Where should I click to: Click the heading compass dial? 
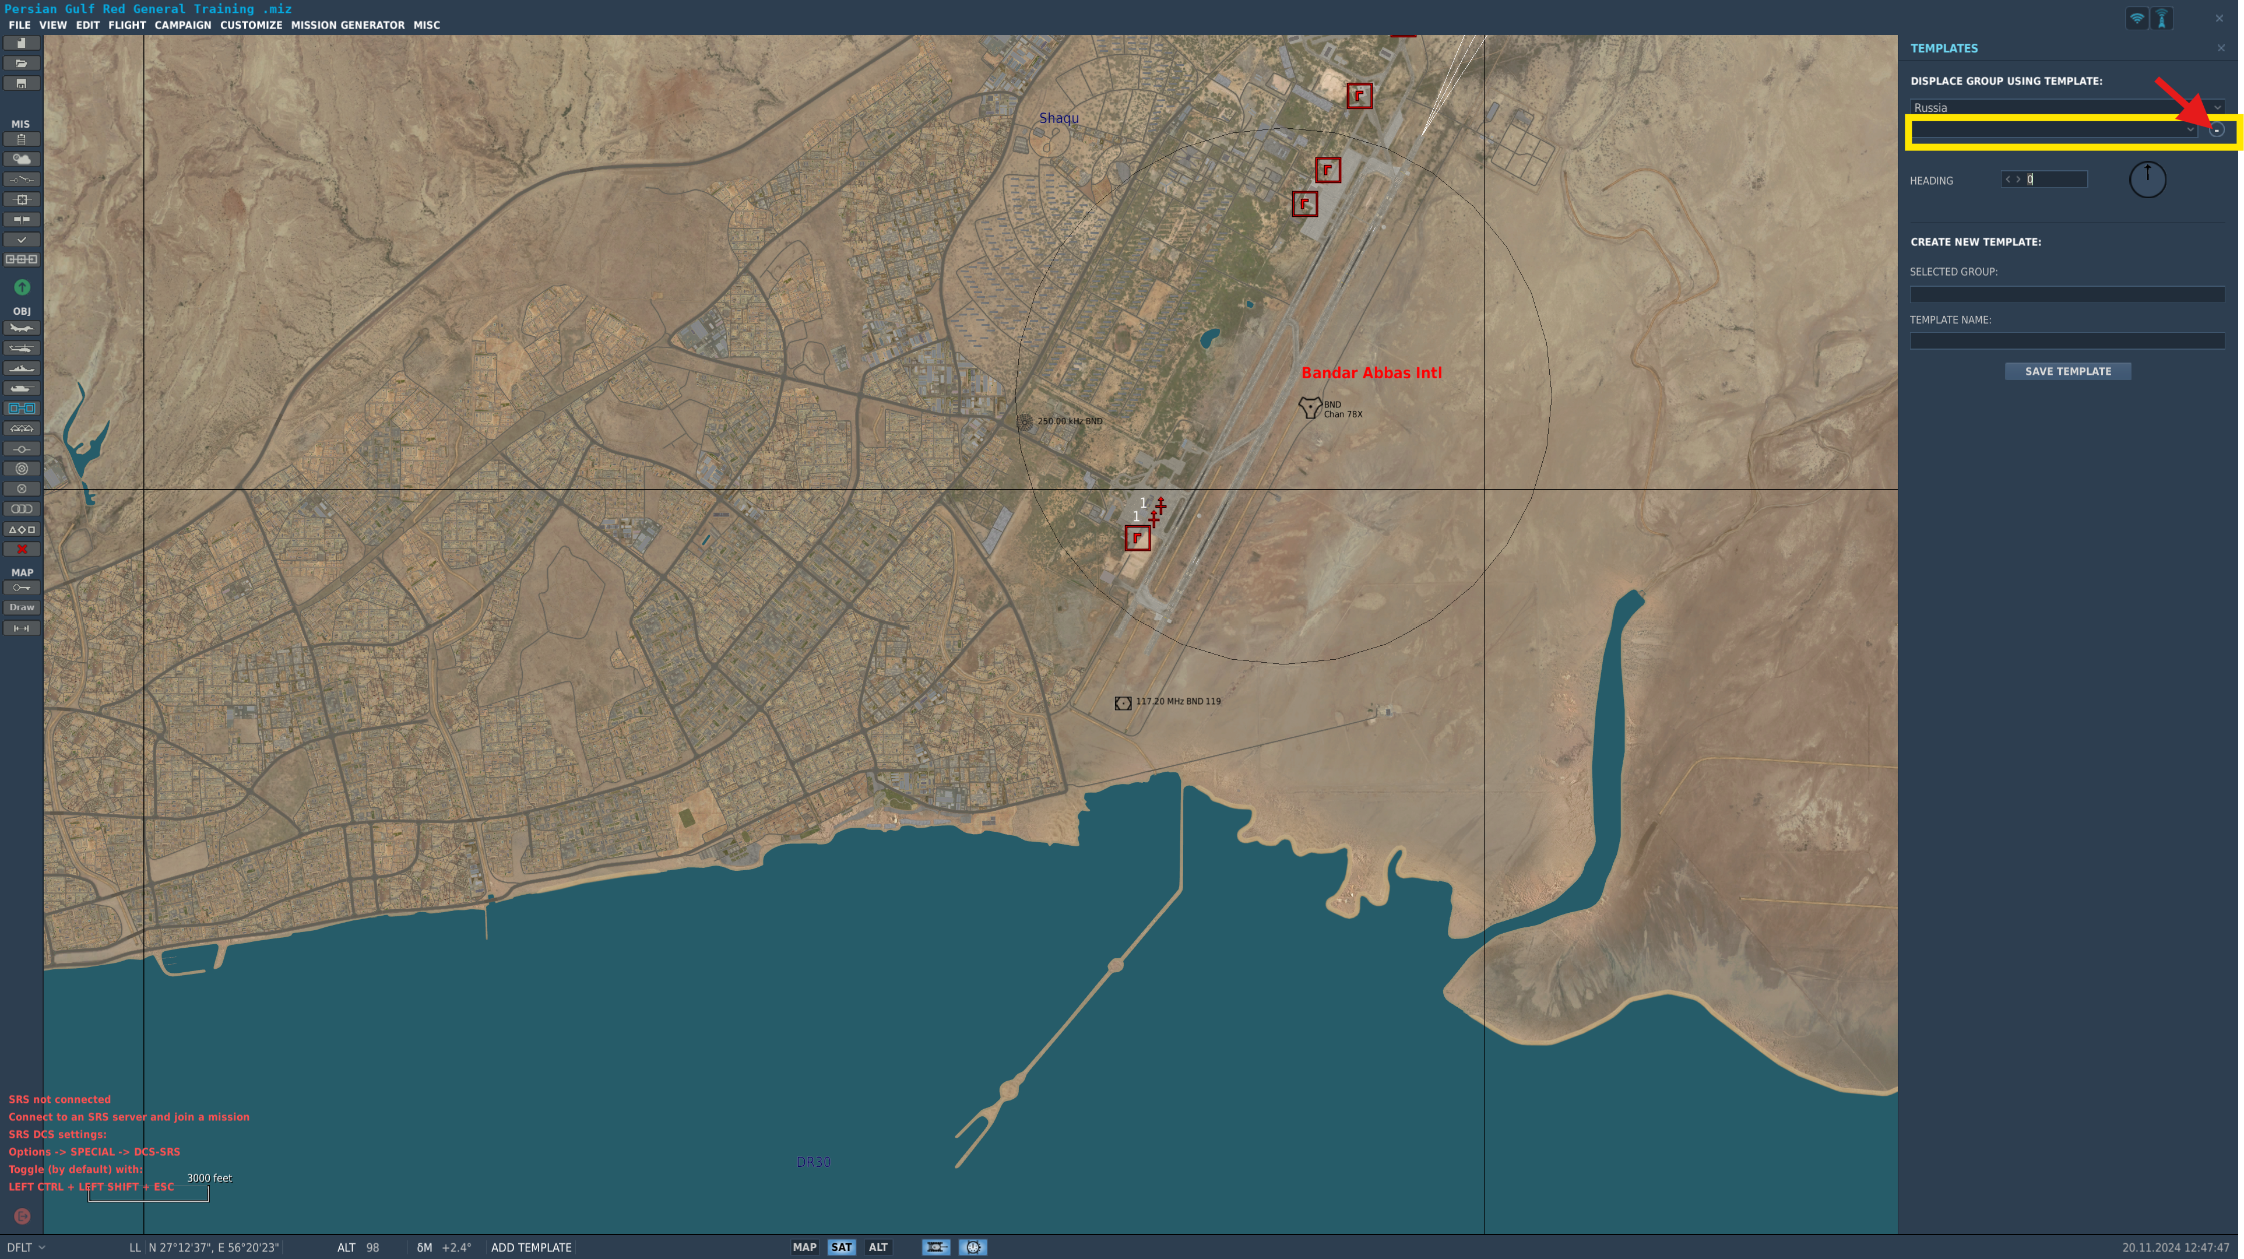[2147, 180]
